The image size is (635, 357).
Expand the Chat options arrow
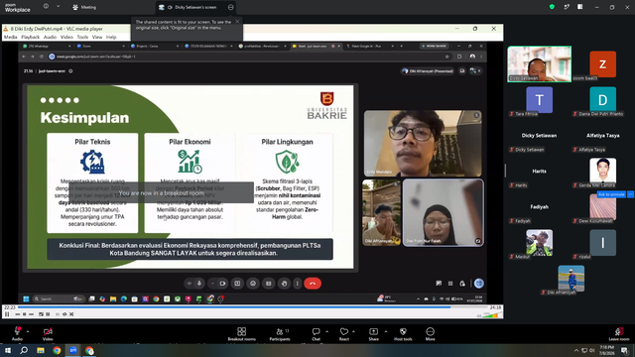click(326, 331)
